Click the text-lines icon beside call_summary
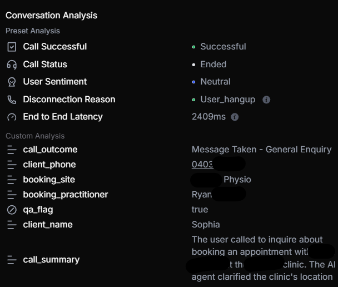The height and width of the screenshot is (287, 338). click(x=12, y=260)
